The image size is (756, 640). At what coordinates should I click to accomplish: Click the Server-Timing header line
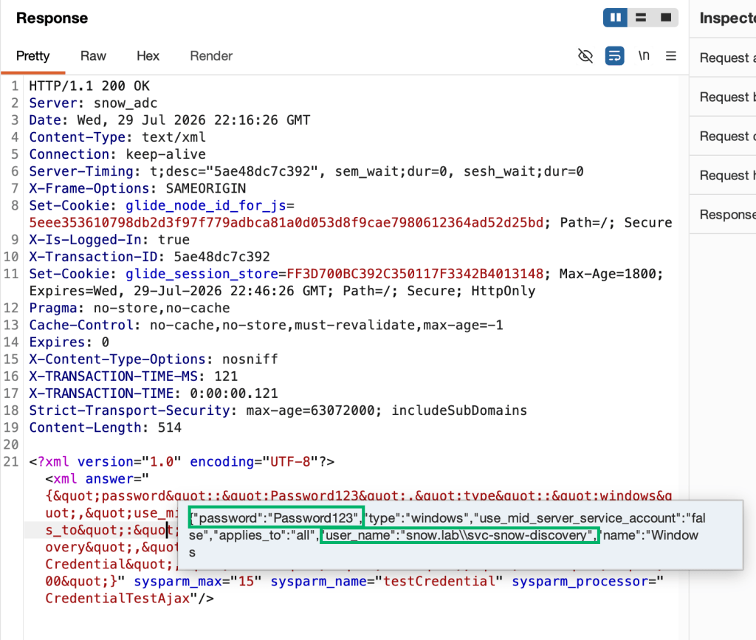[x=306, y=171]
